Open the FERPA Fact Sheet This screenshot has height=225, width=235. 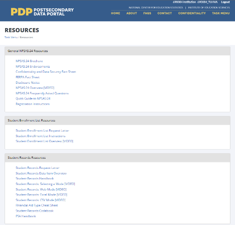(x=28, y=77)
